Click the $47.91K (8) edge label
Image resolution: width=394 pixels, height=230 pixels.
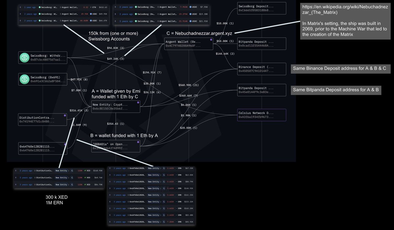pyautogui.click(x=79, y=79)
